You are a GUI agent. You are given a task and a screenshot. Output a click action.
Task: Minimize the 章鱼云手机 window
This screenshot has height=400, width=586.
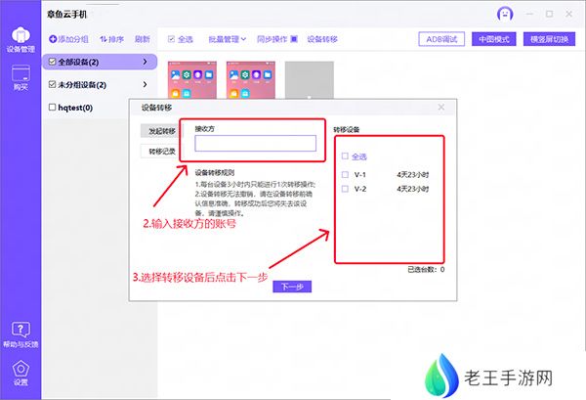(x=529, y=15)
